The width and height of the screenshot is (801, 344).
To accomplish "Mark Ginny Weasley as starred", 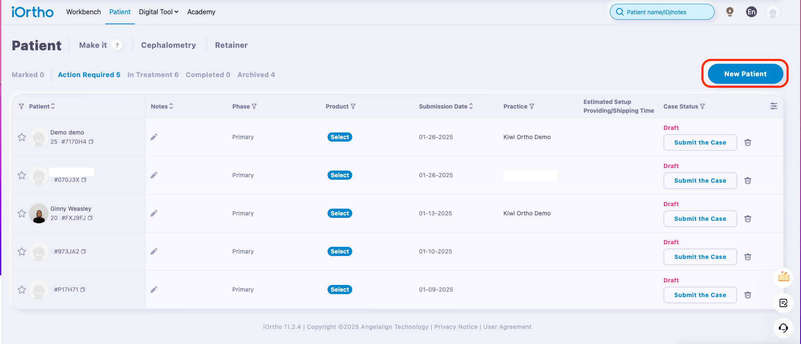I will [x=22, y=213].
